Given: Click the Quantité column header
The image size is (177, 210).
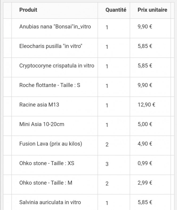Looking at the screenshot, I should (x=116, y=10).
